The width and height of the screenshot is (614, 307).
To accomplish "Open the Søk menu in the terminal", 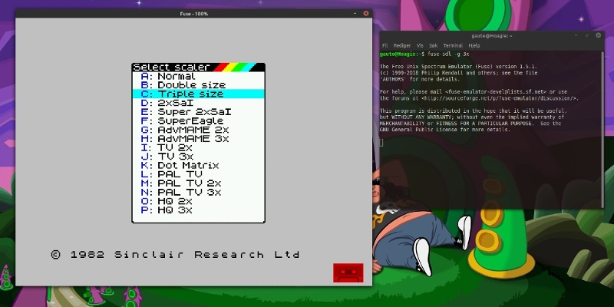I will [433, 45].
